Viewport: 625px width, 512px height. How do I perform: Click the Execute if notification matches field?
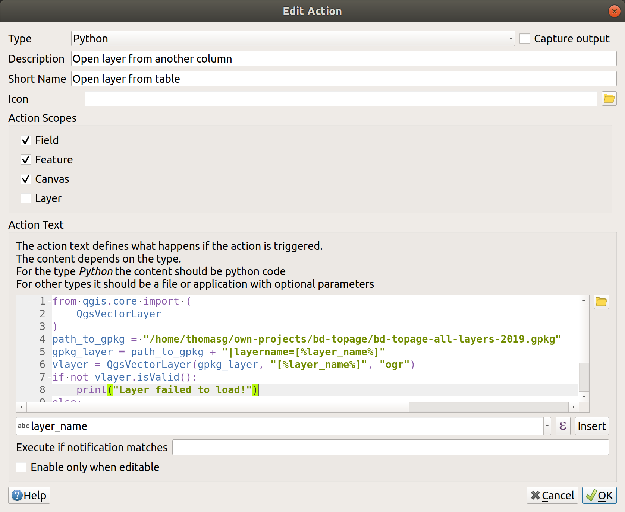(x=390, y=447)
